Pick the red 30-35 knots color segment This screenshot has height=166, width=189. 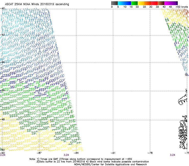pyautogui.click(x=154, y=3)
